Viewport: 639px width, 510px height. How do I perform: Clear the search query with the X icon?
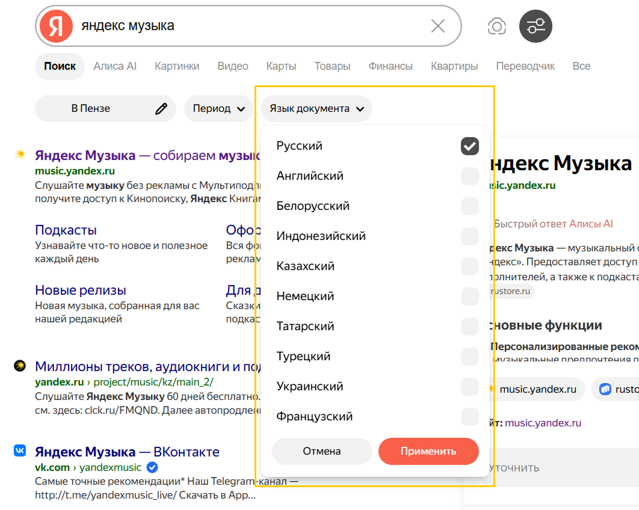pyautogui.click(x=438, y=26)
